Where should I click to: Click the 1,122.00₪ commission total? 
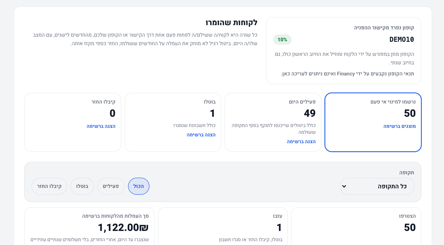point(123,228)
